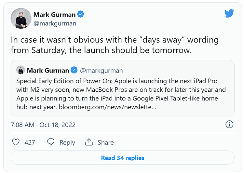Click the Twitter bird logo
The width and height of the screenshot is (244, 173).
(229, 13)
